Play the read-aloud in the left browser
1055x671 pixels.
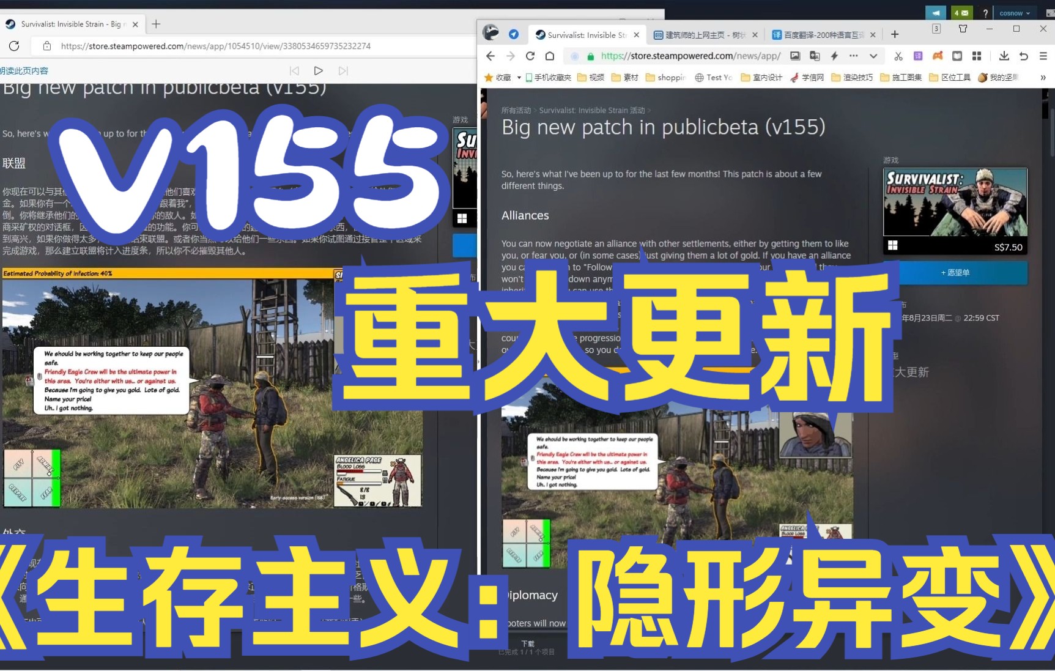[318, 71]
